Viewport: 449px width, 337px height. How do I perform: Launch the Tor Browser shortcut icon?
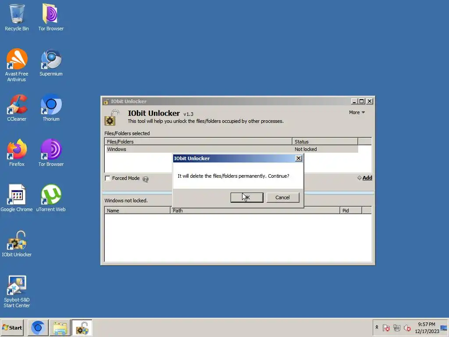coord(51,153)
